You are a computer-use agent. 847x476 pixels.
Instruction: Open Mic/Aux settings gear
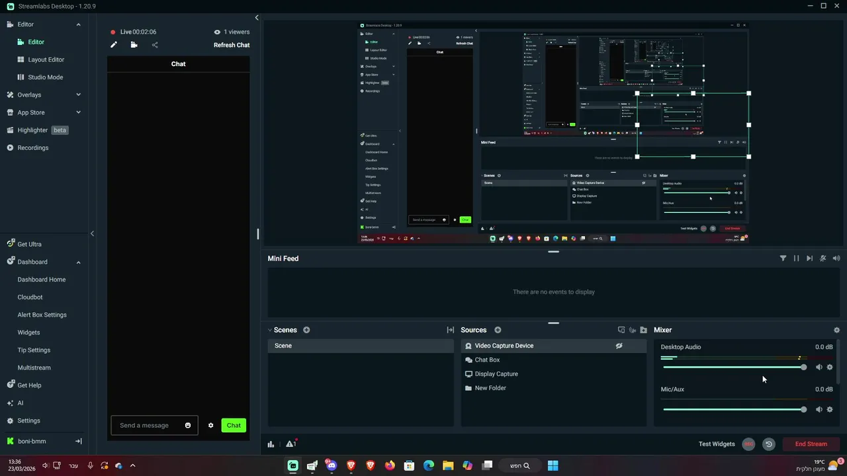pos(830,409)
